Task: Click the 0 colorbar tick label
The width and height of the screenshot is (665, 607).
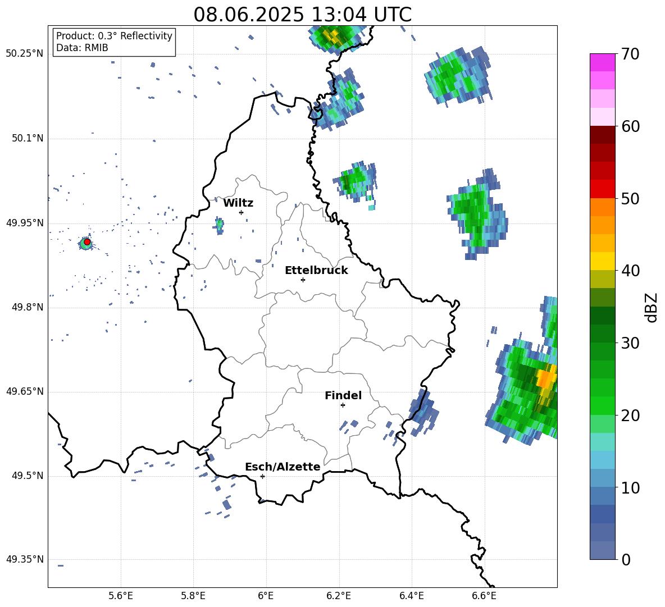Action: 626,559
